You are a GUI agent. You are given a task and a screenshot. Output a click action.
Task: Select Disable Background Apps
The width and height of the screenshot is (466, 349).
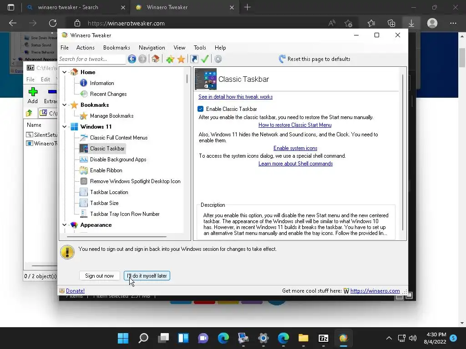click(x=118, y=160)
